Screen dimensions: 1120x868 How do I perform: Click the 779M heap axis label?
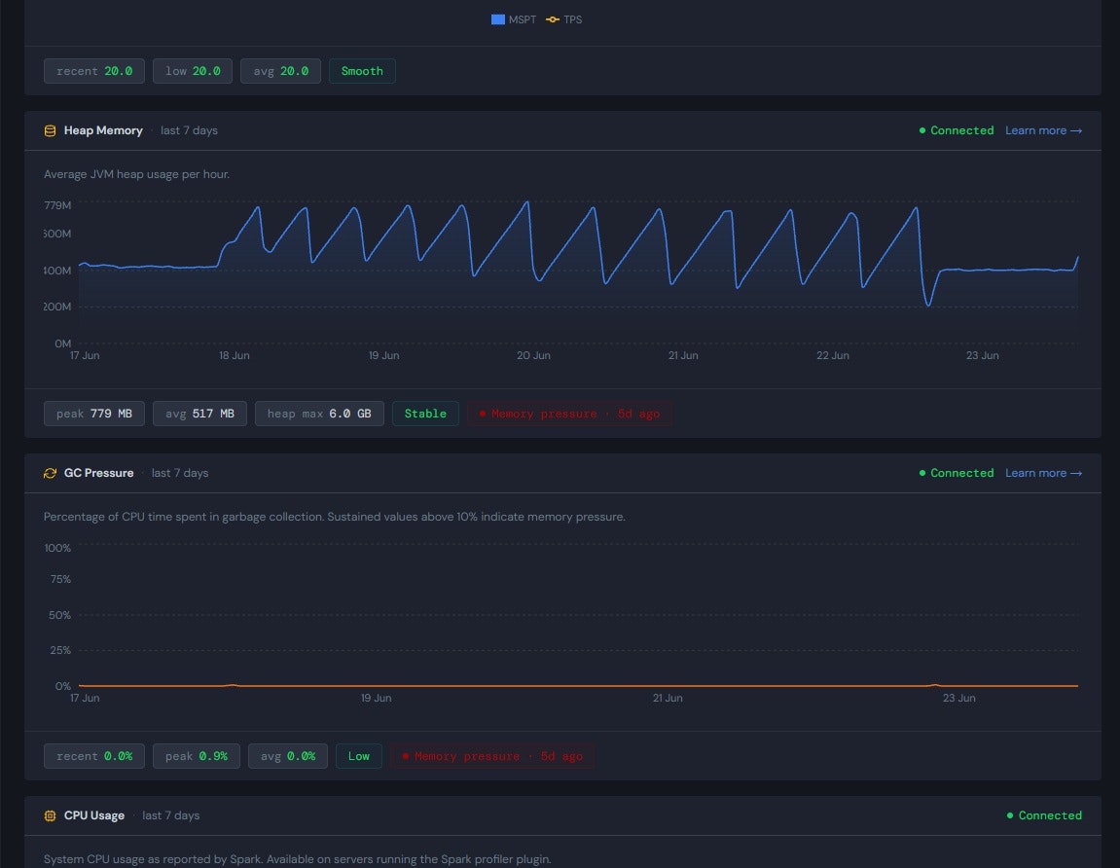click(57, 205)
